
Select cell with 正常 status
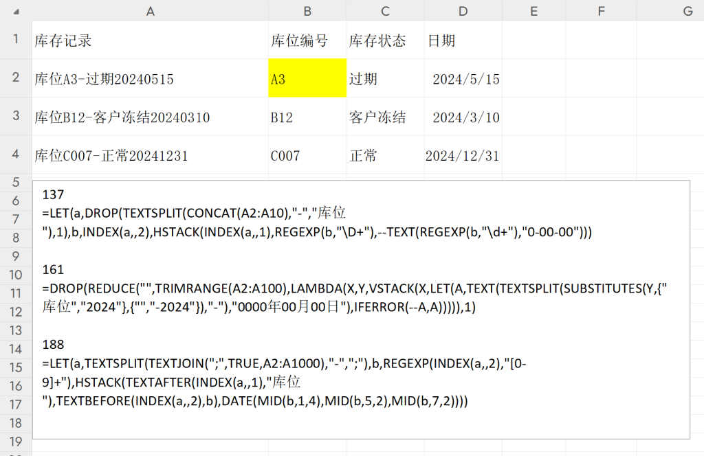coord(385,155)
